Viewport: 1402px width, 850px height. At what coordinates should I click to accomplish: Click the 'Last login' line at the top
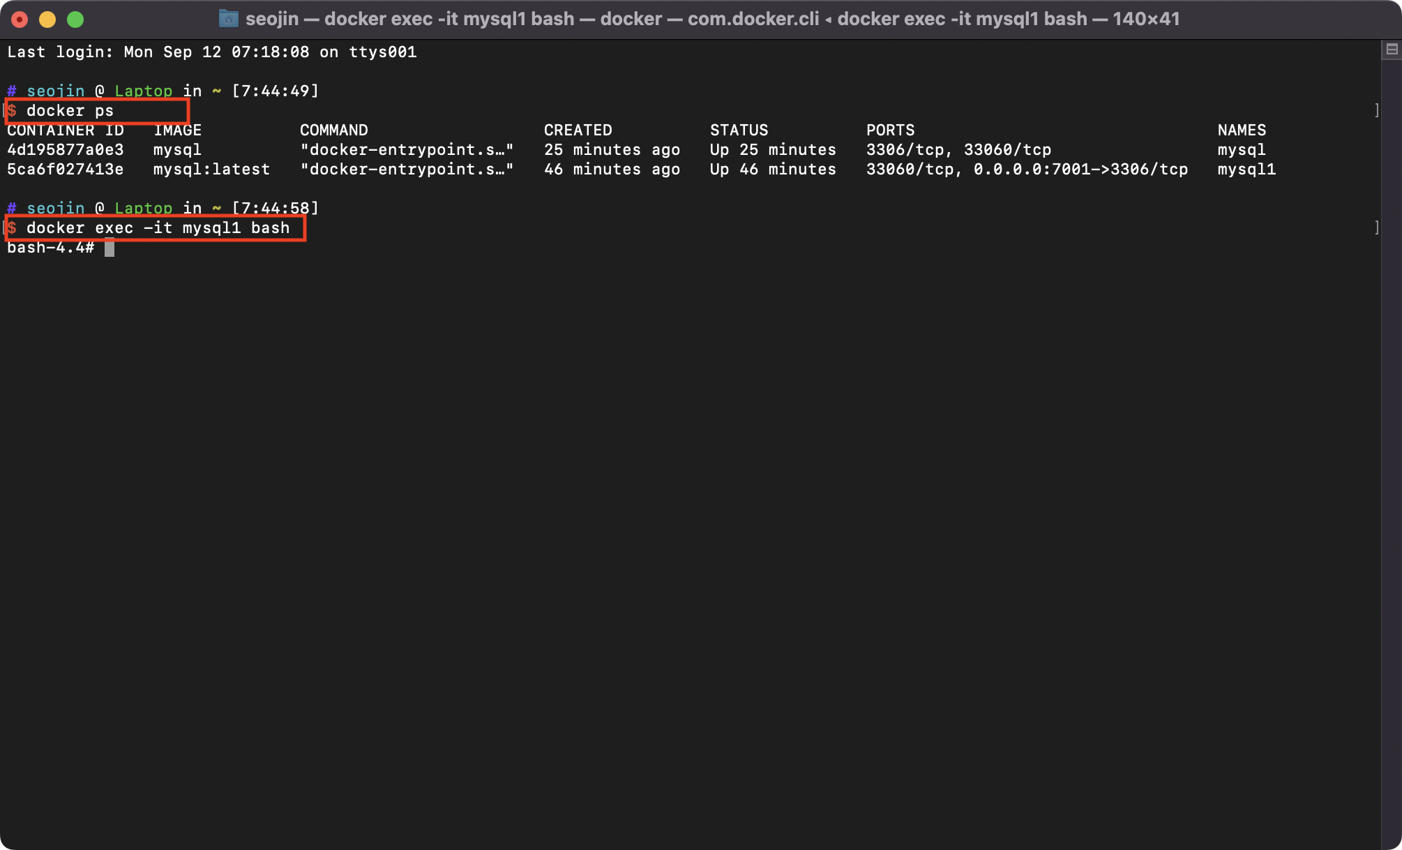coord(211,52)
